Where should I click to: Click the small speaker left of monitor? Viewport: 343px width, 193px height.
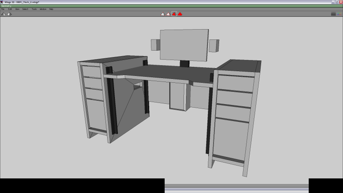point(155,45)
